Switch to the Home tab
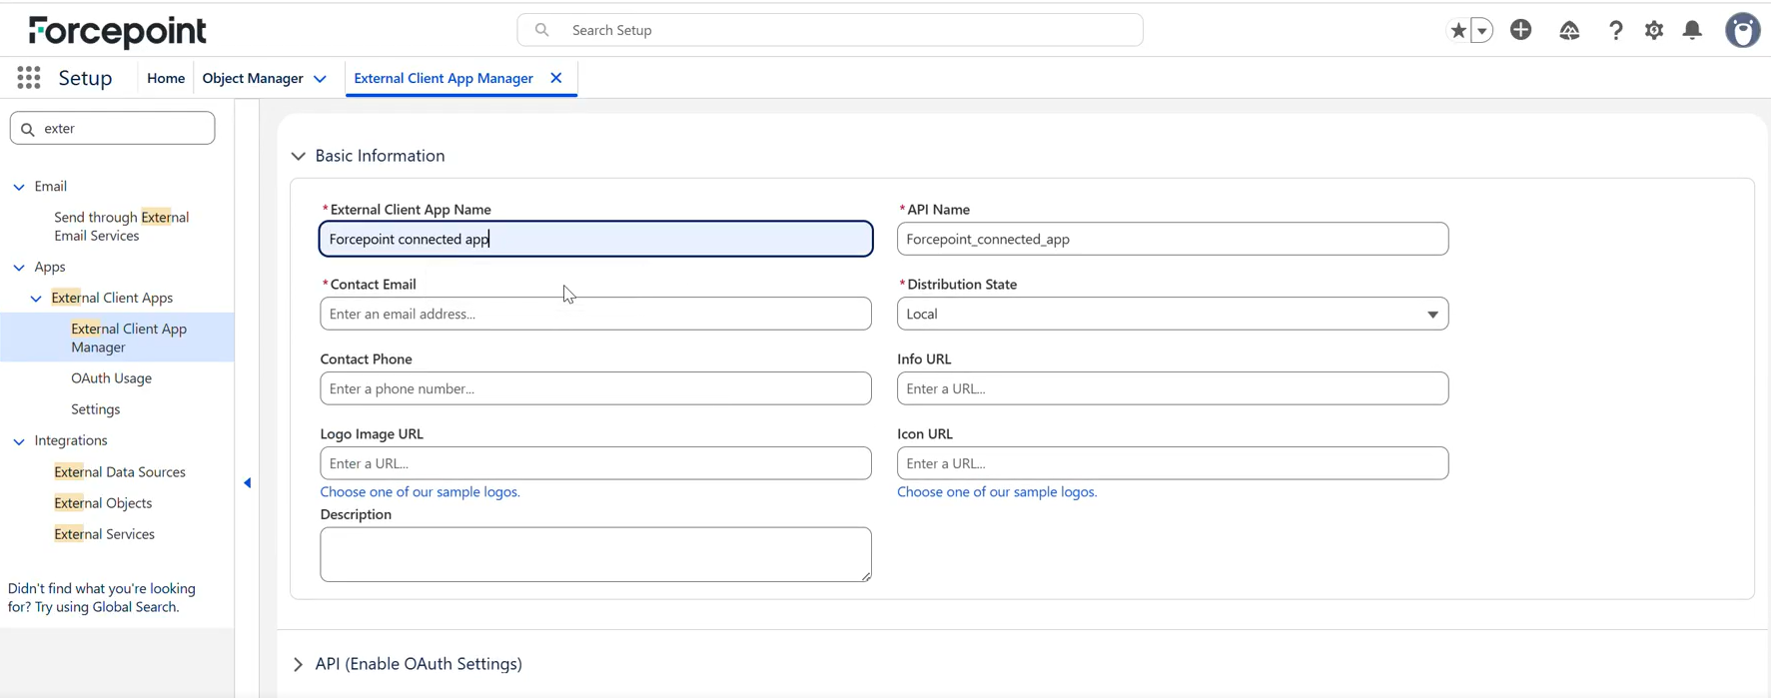The image size is (1771, 698). (x=166, y=78)
